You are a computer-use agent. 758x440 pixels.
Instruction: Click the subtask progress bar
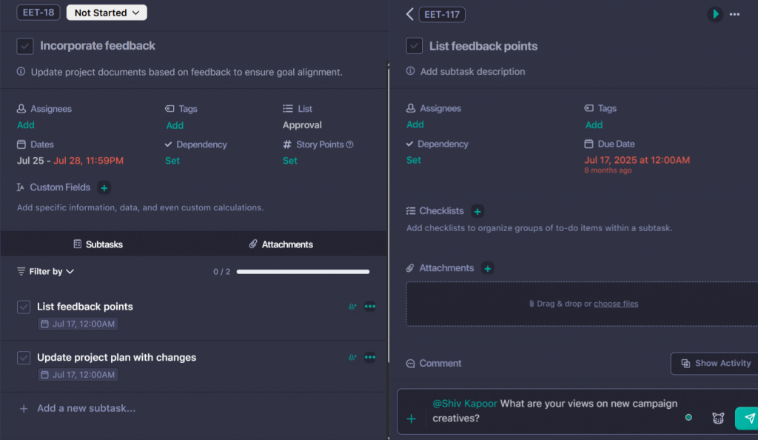303,272
